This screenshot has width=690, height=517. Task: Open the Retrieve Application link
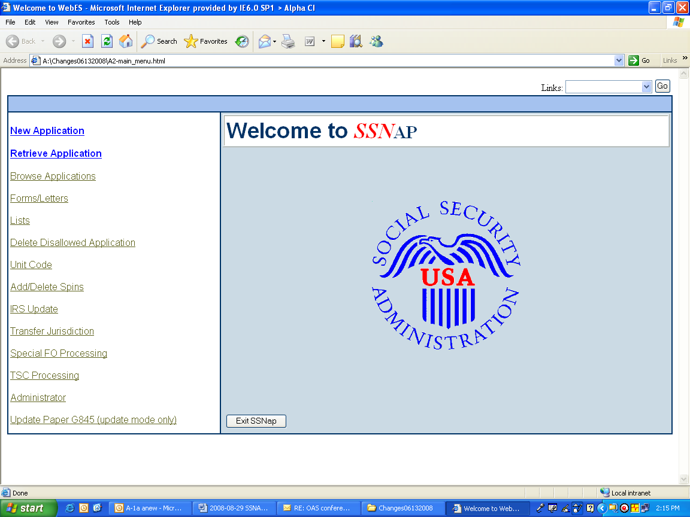click(x=56, y=153)
